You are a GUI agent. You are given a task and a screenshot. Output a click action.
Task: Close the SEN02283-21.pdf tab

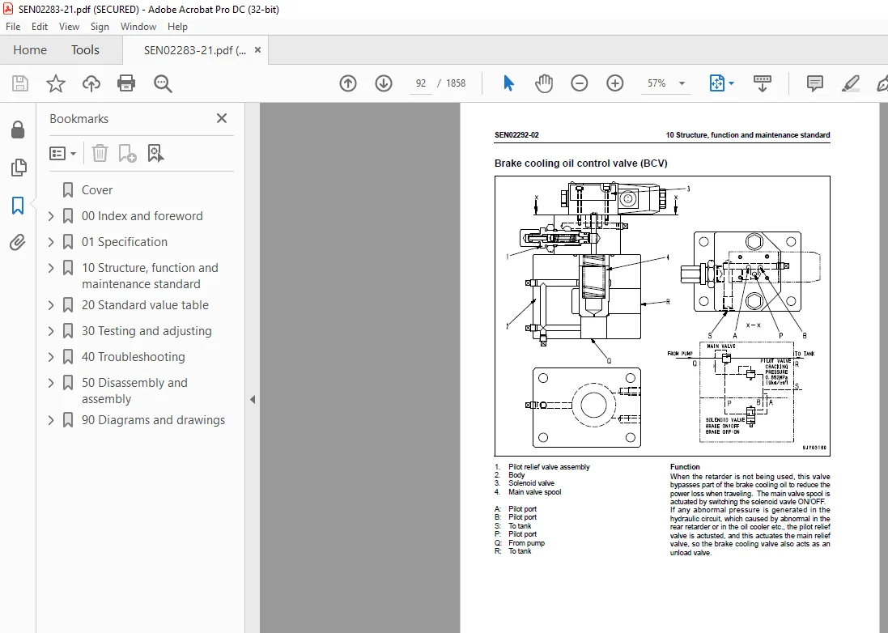[257, 50]
